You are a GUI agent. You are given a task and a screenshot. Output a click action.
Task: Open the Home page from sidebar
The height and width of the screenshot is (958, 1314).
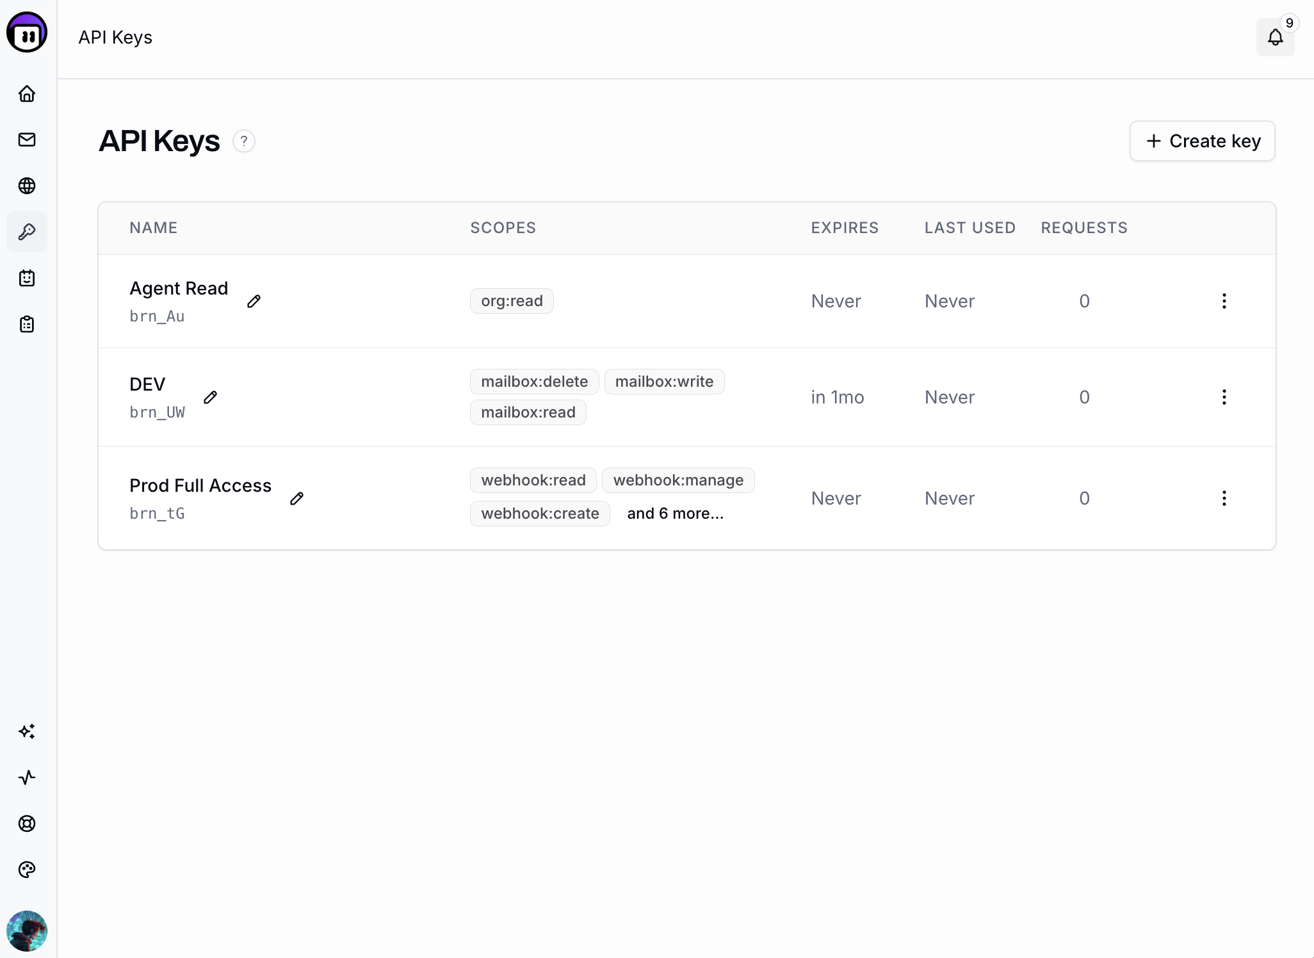tap(27, 93)
